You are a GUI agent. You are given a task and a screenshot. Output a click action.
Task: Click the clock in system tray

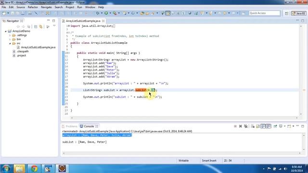pyautogui.click(x=296, y=169)
